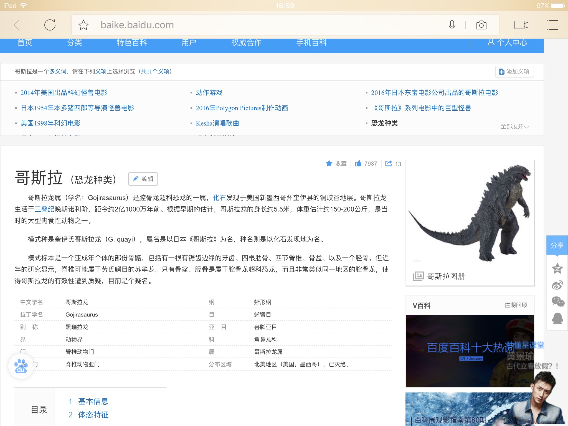Open the 百度百科十大热词 video thumbnail
568x426 pixels.
click(x=470, y=351)
